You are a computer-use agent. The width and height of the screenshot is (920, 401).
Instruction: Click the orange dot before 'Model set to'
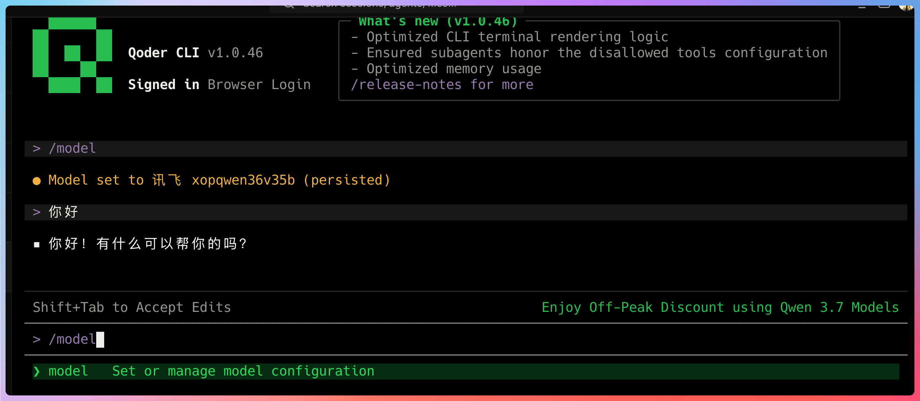pyautogui.click(x=37, y=181)
